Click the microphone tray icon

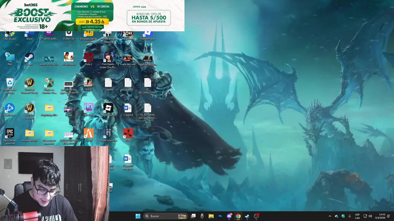350,216
